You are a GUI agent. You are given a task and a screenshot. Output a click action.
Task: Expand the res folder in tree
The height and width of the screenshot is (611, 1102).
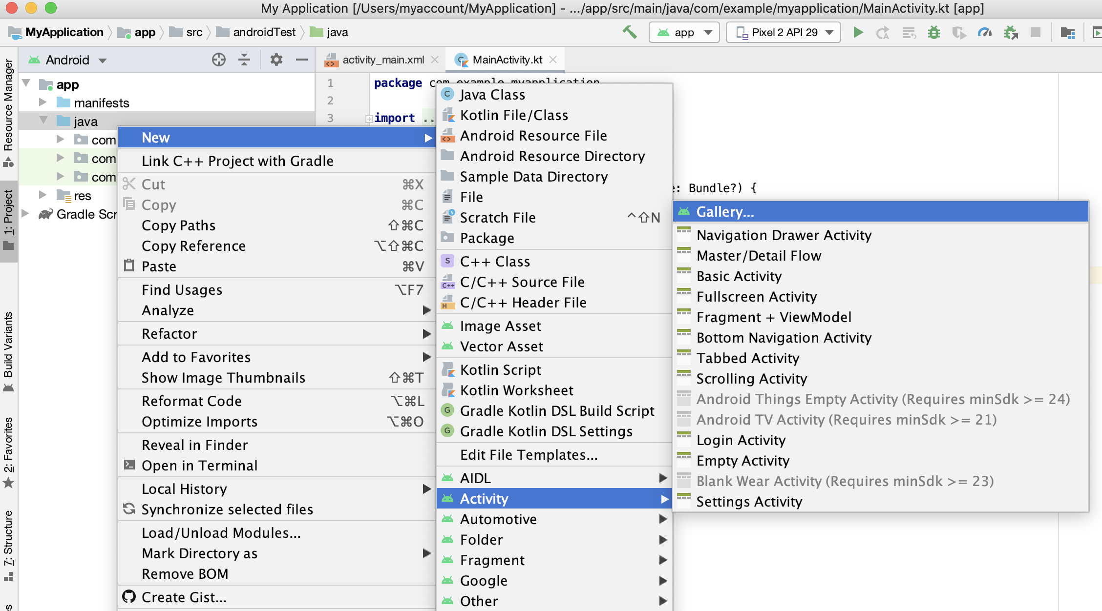[43, 195]
